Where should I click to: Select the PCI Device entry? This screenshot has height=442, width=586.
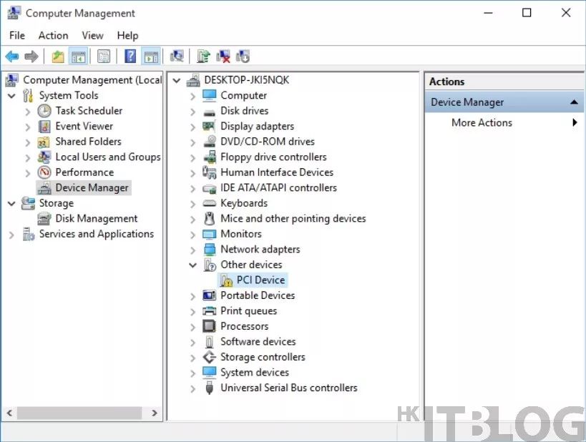[261, 280]
